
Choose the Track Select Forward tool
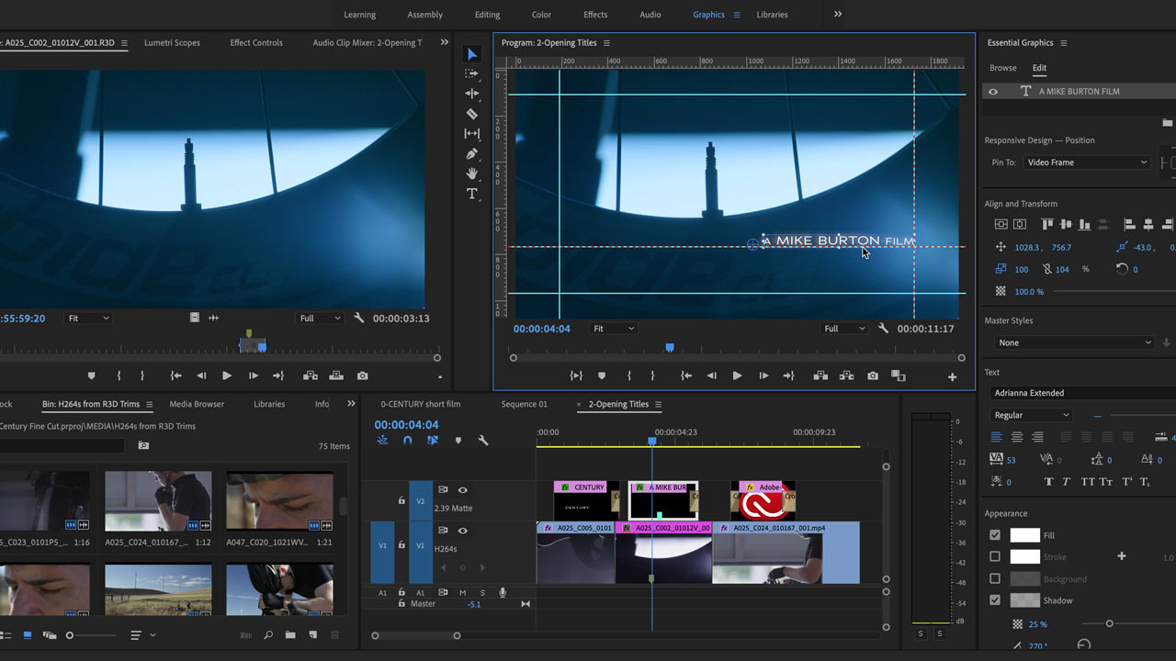(471, 73)
